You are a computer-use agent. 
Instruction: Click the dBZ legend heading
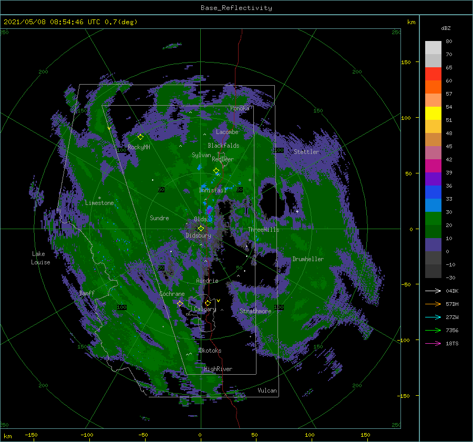pyautogui.click(x=446, y=28)
